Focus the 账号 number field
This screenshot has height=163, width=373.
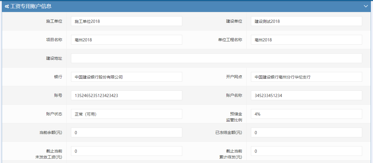126,95
